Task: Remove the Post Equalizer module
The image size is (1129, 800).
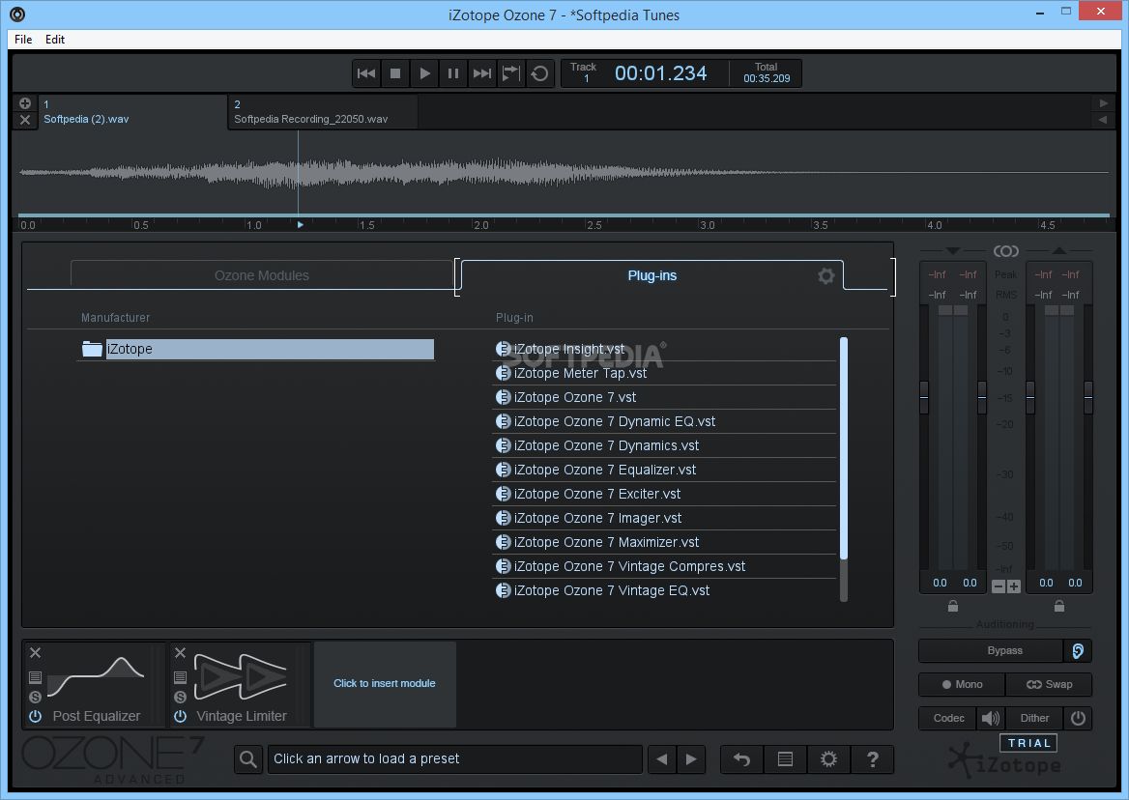Action: (35, 652)
